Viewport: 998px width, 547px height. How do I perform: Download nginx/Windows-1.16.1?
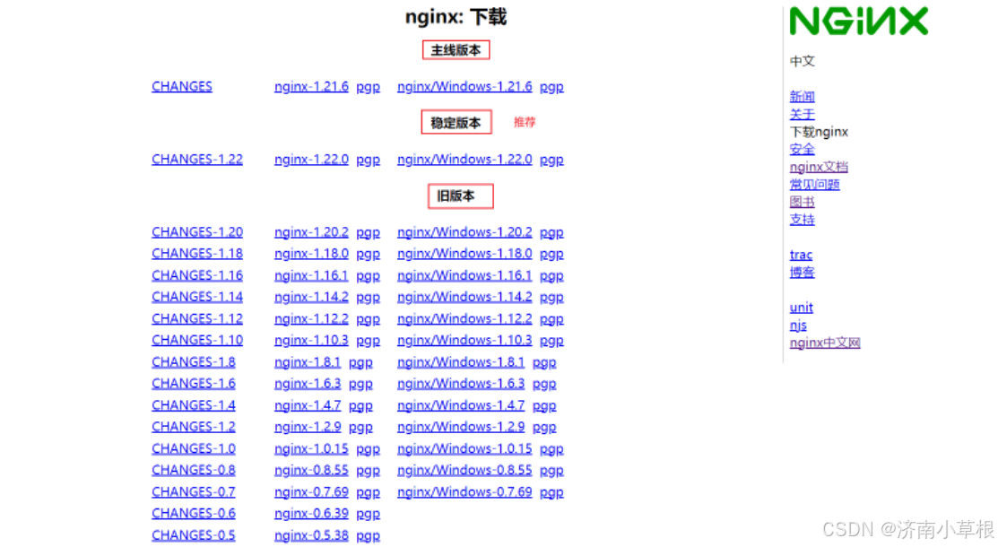click(464, 275)
